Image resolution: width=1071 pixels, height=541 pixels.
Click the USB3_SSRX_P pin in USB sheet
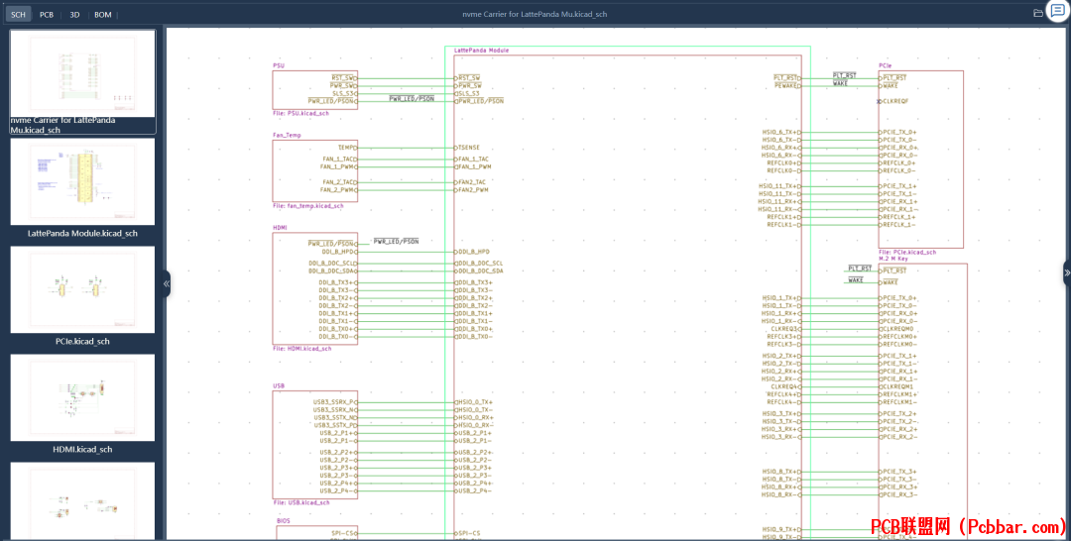335,402
